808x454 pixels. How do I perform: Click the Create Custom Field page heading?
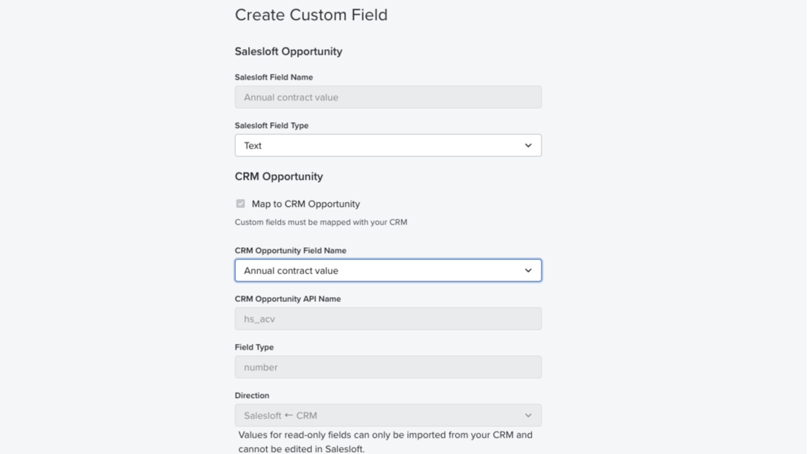pyautogui.click(x=311, y=15)
